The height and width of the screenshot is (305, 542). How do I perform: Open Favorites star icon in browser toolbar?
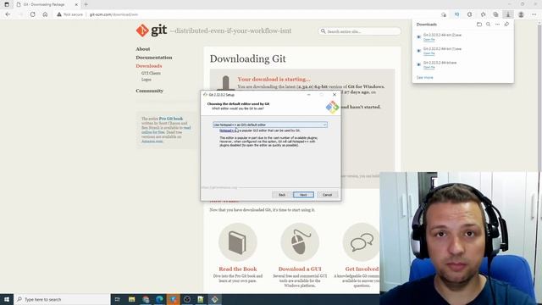point(483,14)
